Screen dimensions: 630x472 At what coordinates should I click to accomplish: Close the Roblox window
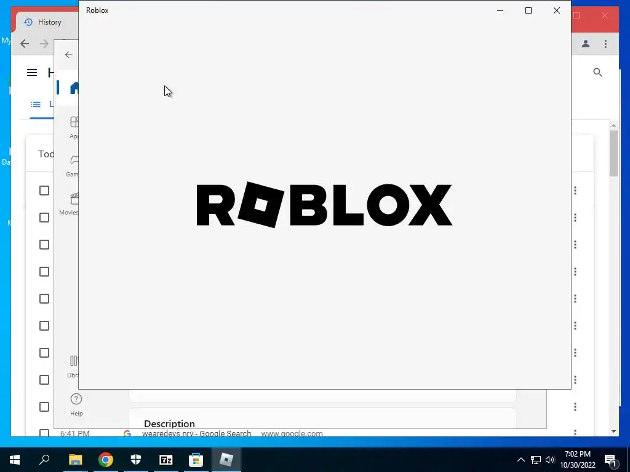click(x=556, y=10)
